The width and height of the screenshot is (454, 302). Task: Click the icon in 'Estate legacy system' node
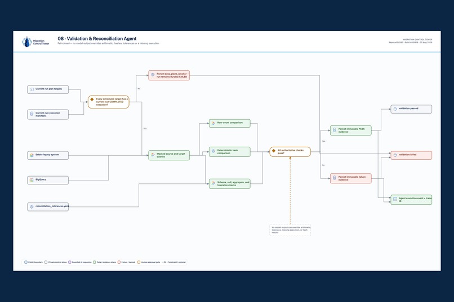click(x=32, y=155)
